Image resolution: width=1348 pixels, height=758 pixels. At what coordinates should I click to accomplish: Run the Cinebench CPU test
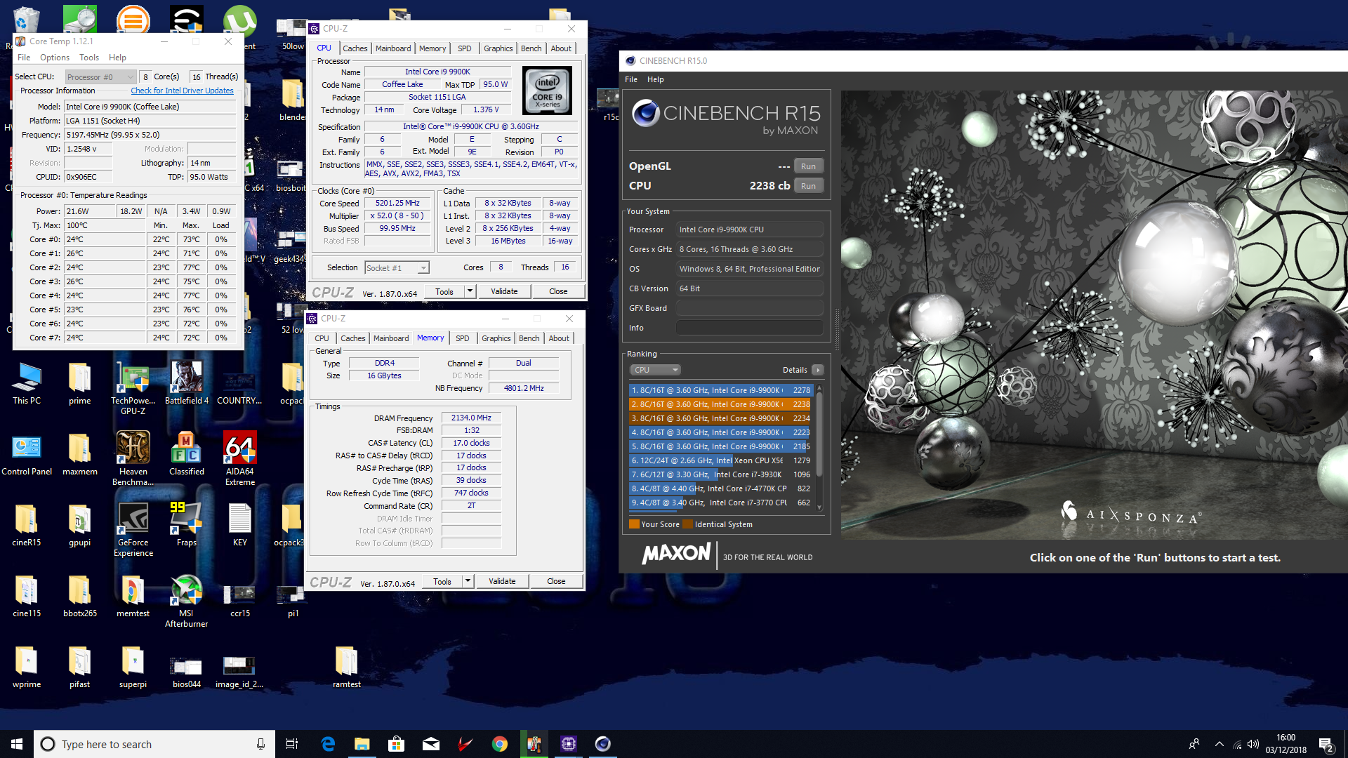tap(808, 186)
